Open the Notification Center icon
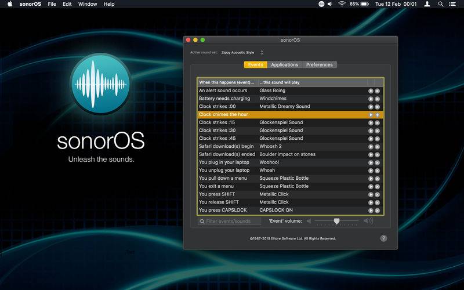The height and width of the screenshot is (290, 464). pos(452,4)
